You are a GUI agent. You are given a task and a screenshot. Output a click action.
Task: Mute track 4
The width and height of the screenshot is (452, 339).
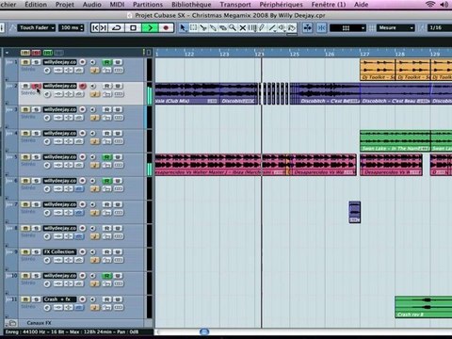tap(25, 134)
